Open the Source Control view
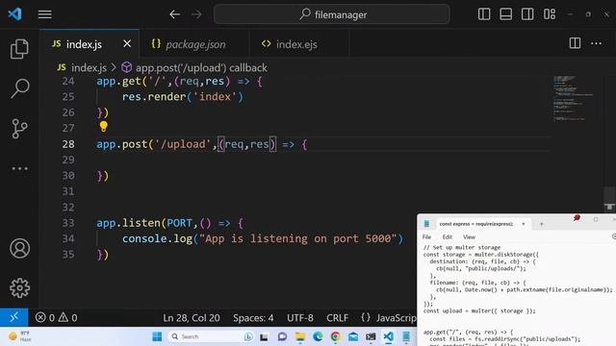 coord(19,128)
